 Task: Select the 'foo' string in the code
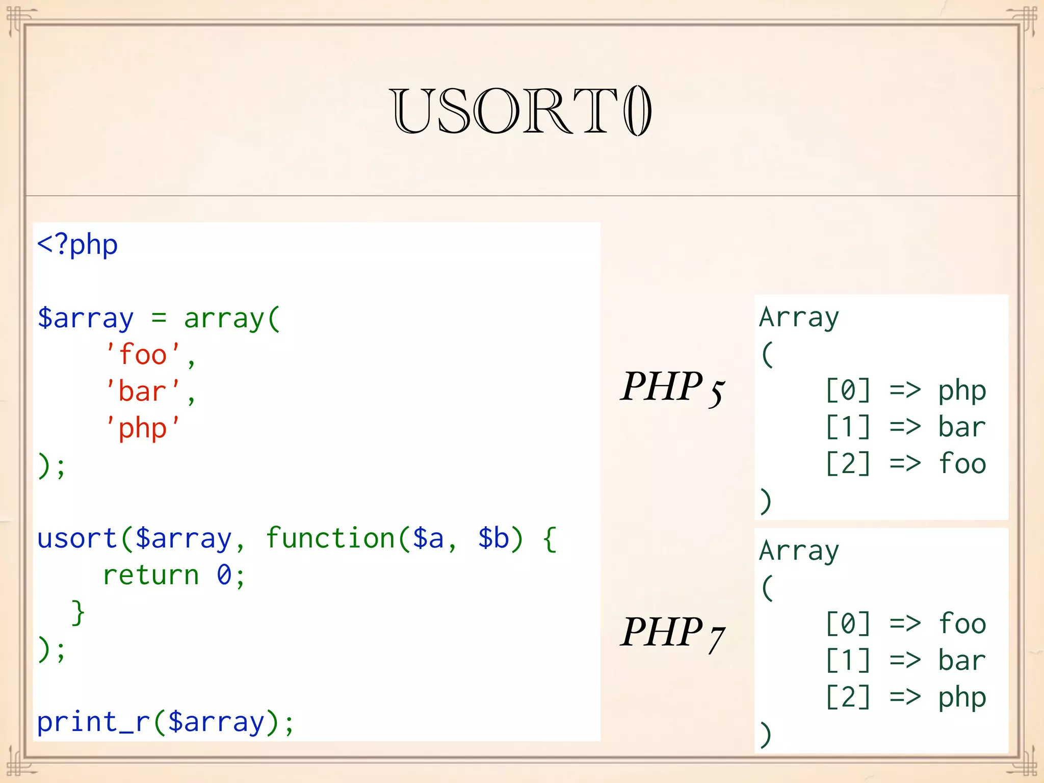tap(143, 354)
